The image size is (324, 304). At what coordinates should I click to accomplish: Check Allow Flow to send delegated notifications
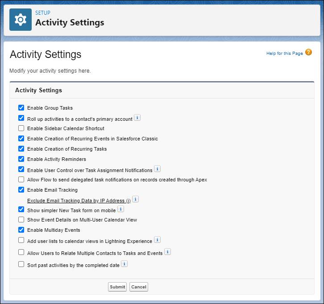[x=21, y=179]
